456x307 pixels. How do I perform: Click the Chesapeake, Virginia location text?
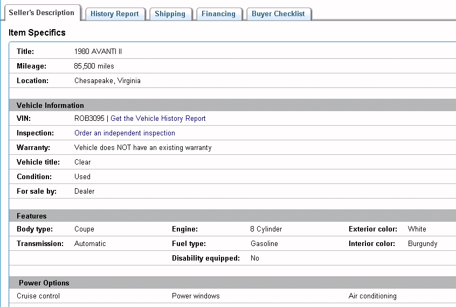point(107,81)
